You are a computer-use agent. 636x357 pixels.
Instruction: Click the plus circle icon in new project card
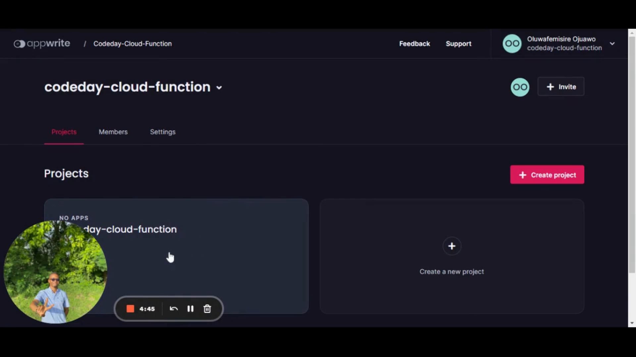(451, 246)
